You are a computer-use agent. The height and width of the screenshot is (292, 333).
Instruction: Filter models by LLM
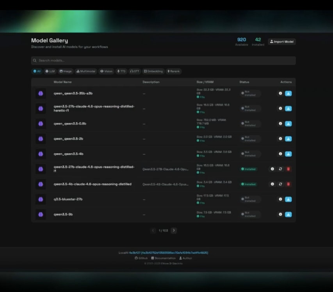tap(50, 71)
